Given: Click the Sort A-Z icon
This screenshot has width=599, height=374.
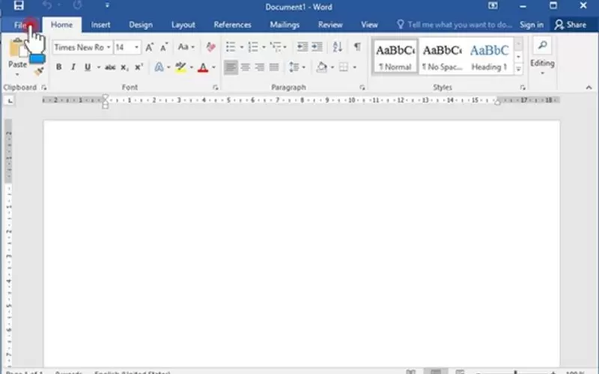Looking at the screenshot, I should point(338,47).
